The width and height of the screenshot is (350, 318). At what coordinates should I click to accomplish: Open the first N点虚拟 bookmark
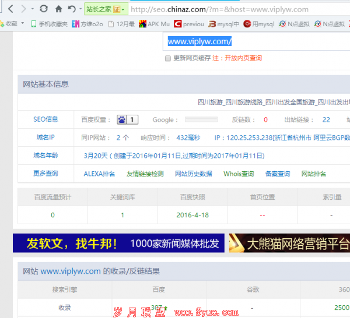pyautogui.click(x=294, y=24)
